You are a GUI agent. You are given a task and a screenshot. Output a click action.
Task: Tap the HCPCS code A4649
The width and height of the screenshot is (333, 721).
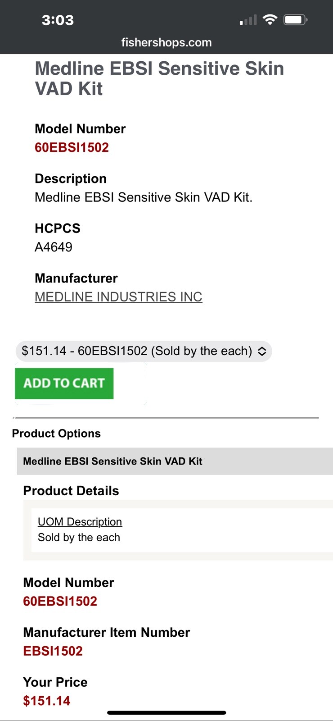coord(54,247)
